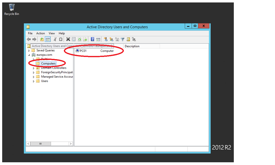Toggle Show/Hide Action Pane toolbar icon
The image size is (275, 165).
tap(98, 39)
